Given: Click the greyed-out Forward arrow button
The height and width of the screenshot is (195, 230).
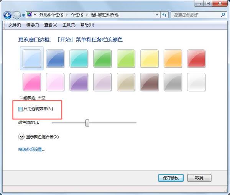Looking at the screenshot, I should 17,15.
